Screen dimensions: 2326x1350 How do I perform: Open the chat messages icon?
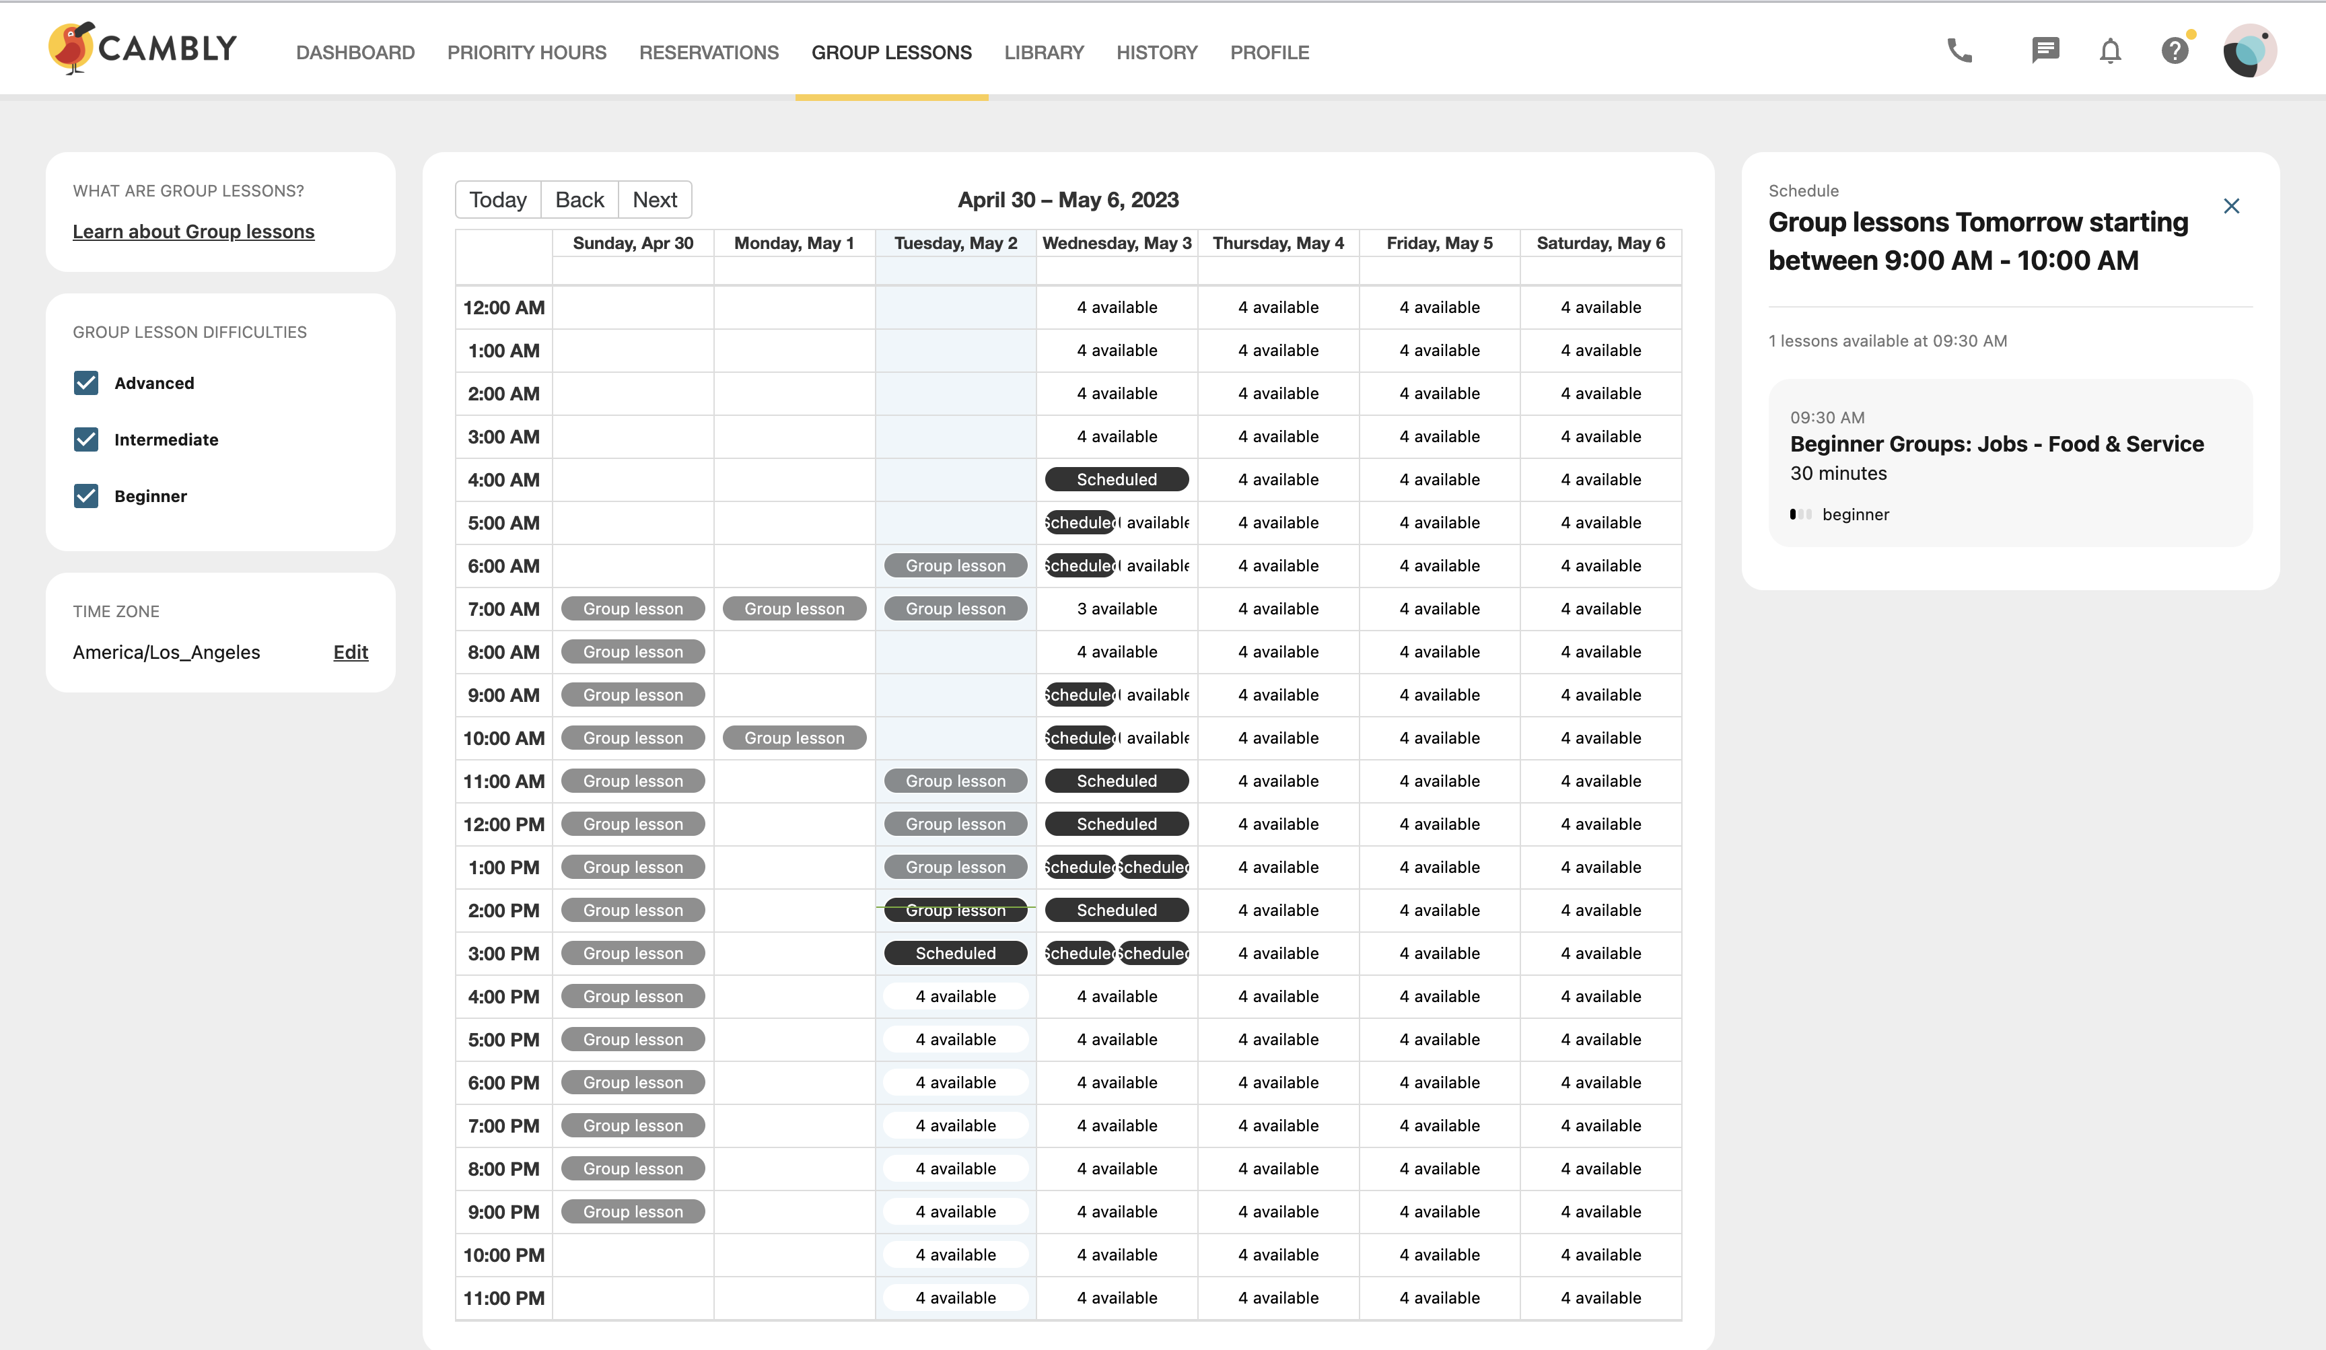[2045, 50]
